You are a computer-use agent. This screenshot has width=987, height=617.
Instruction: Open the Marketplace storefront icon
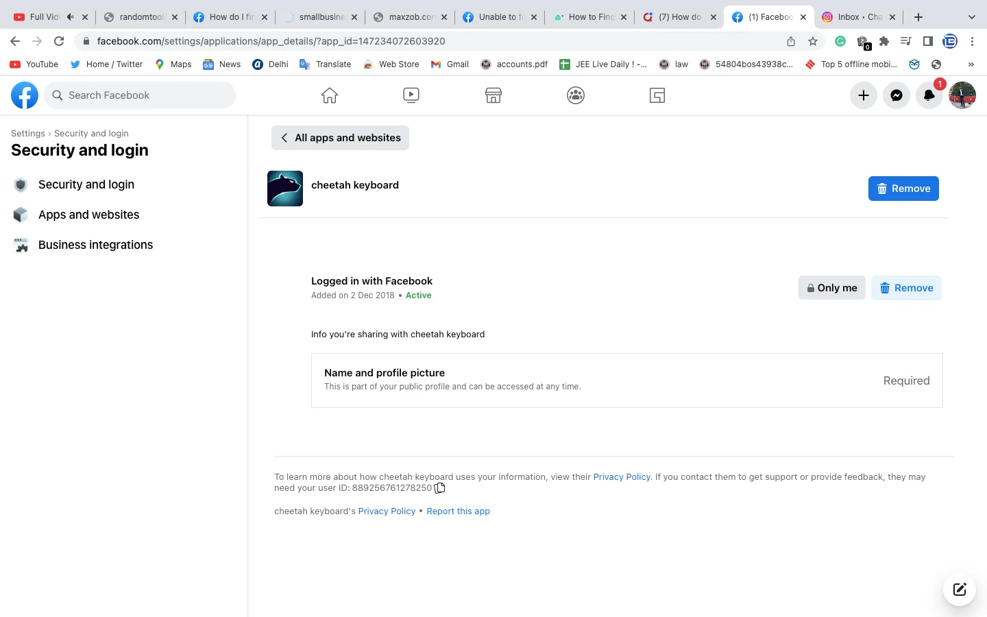pyautogui.click(x=493, y=95)
